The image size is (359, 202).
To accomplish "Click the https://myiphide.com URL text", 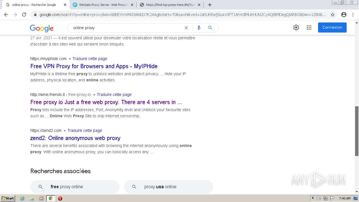I will [x=48, y=59].
